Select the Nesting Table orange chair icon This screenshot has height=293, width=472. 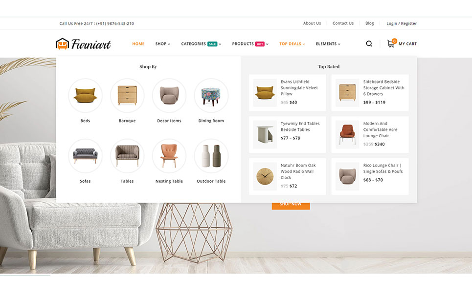point(169,156)
